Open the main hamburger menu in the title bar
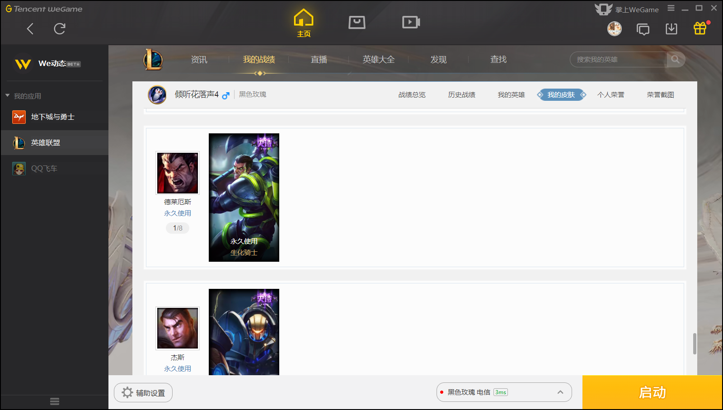 (671, 8)
